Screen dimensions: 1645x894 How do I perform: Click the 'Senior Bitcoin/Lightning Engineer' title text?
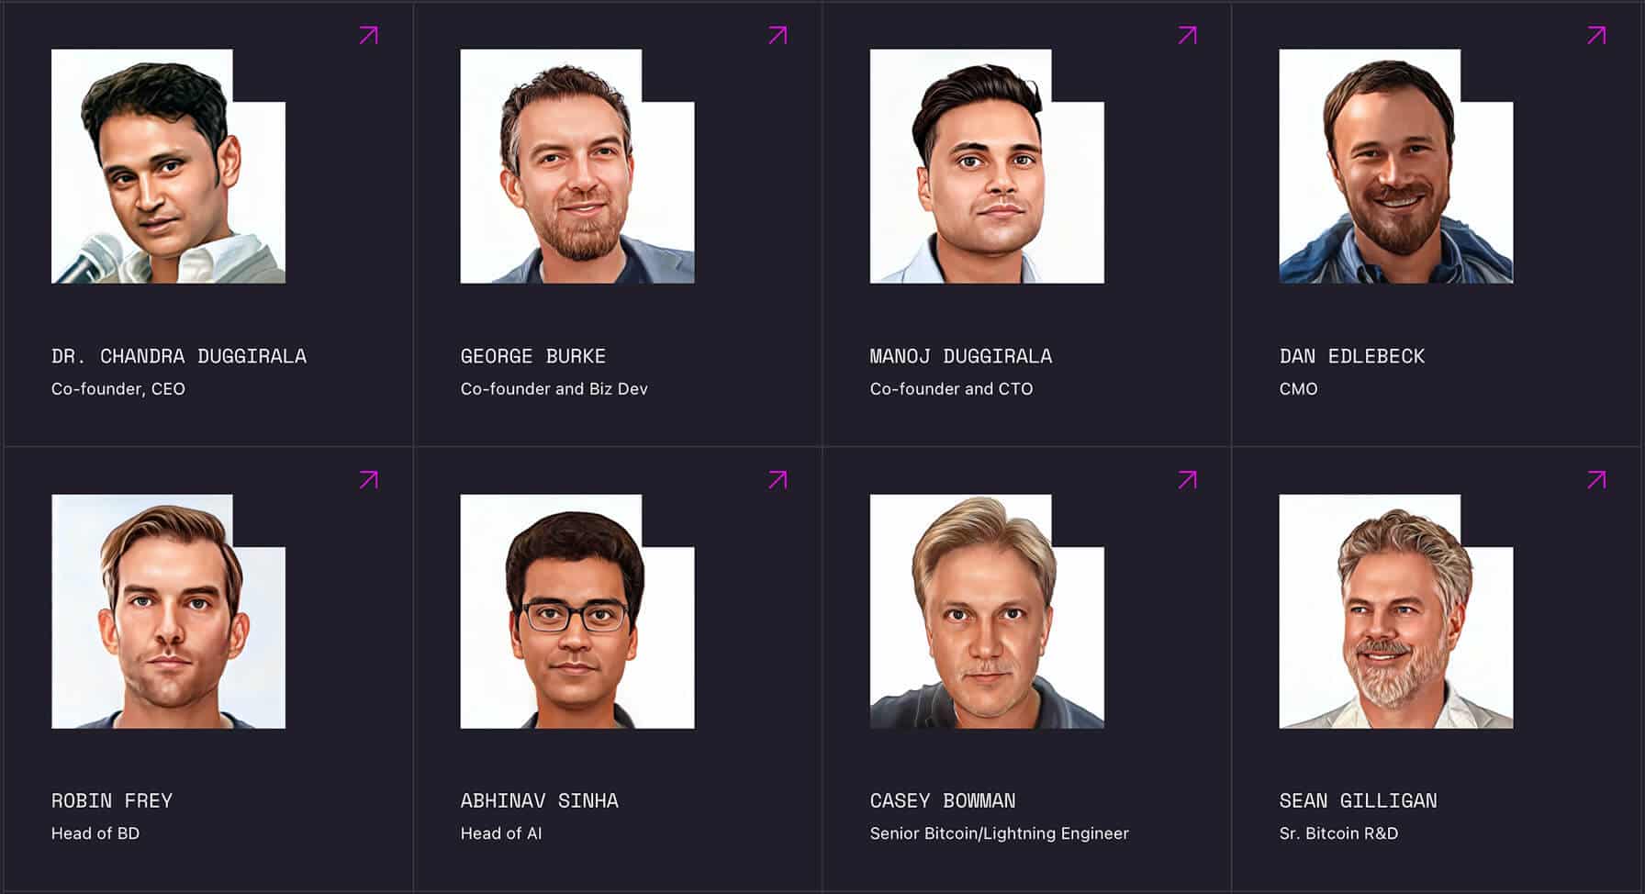click(x=1000, y=833)
